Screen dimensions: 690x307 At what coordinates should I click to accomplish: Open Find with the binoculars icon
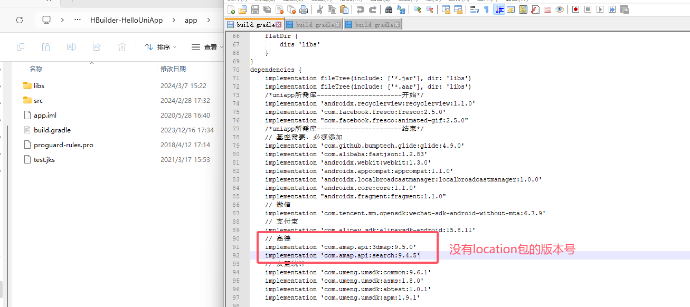tap(389, 9)
